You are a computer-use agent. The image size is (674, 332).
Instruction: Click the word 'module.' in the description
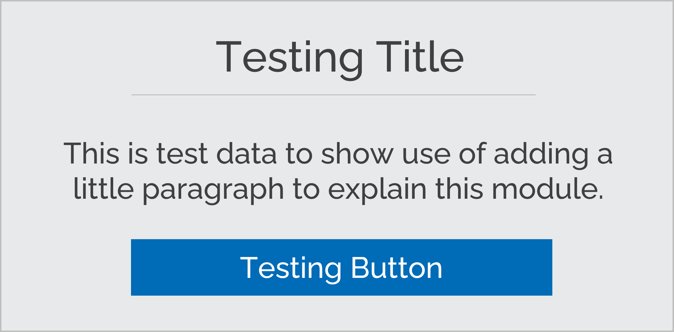pos(548,189)
